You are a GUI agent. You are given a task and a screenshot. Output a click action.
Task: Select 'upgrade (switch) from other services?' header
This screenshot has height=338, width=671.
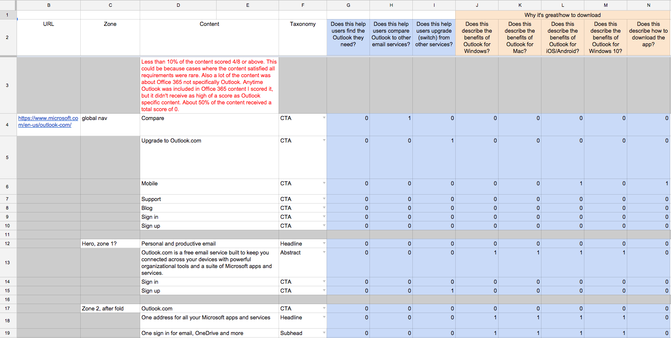434,37
